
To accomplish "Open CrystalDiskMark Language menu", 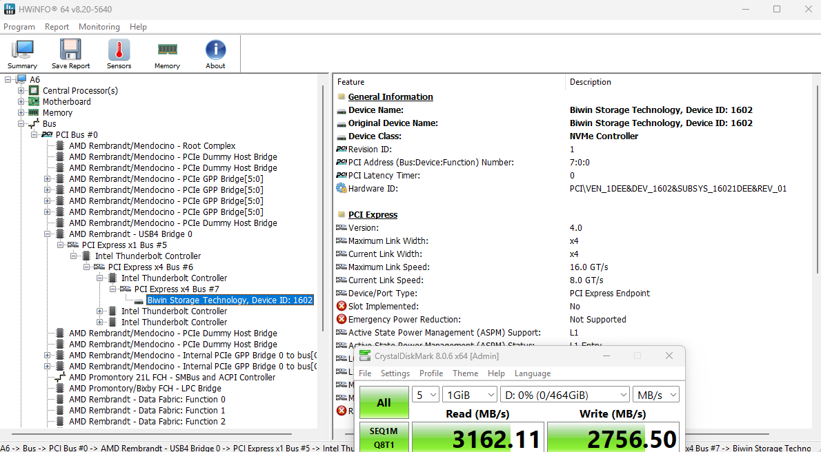I will tap(533, 373).
